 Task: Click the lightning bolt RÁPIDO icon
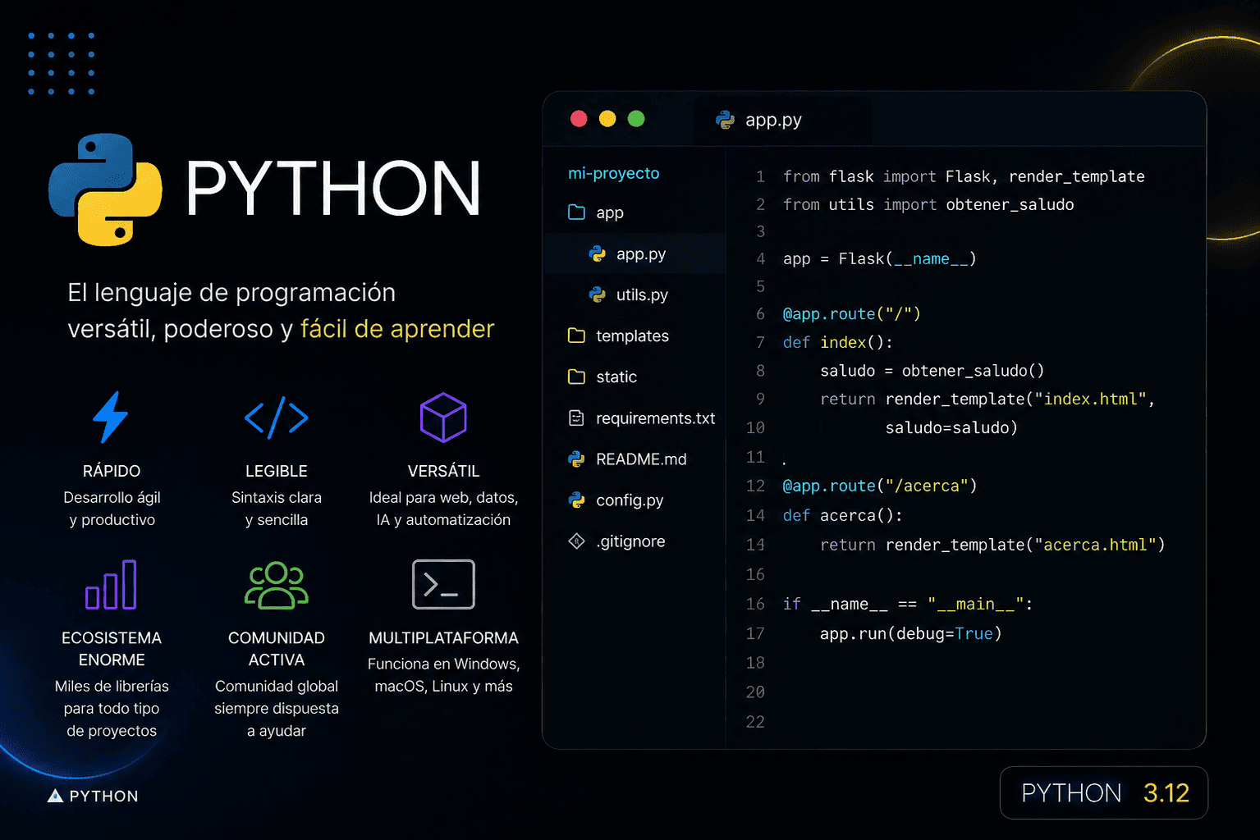(111, 417)
